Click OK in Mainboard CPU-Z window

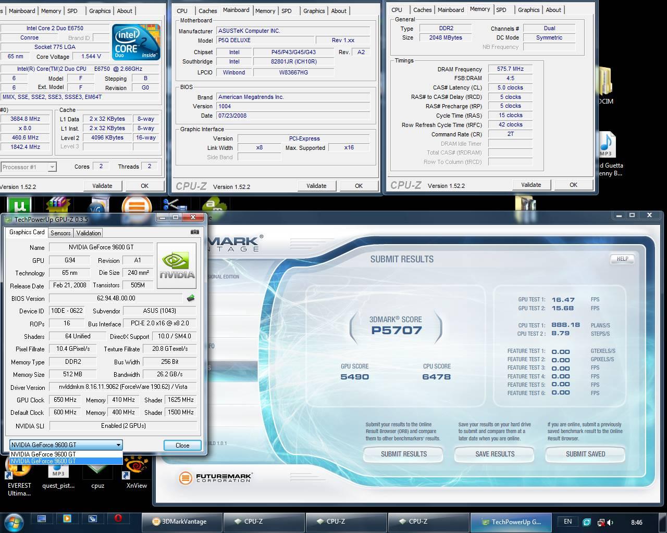(359, 186)
